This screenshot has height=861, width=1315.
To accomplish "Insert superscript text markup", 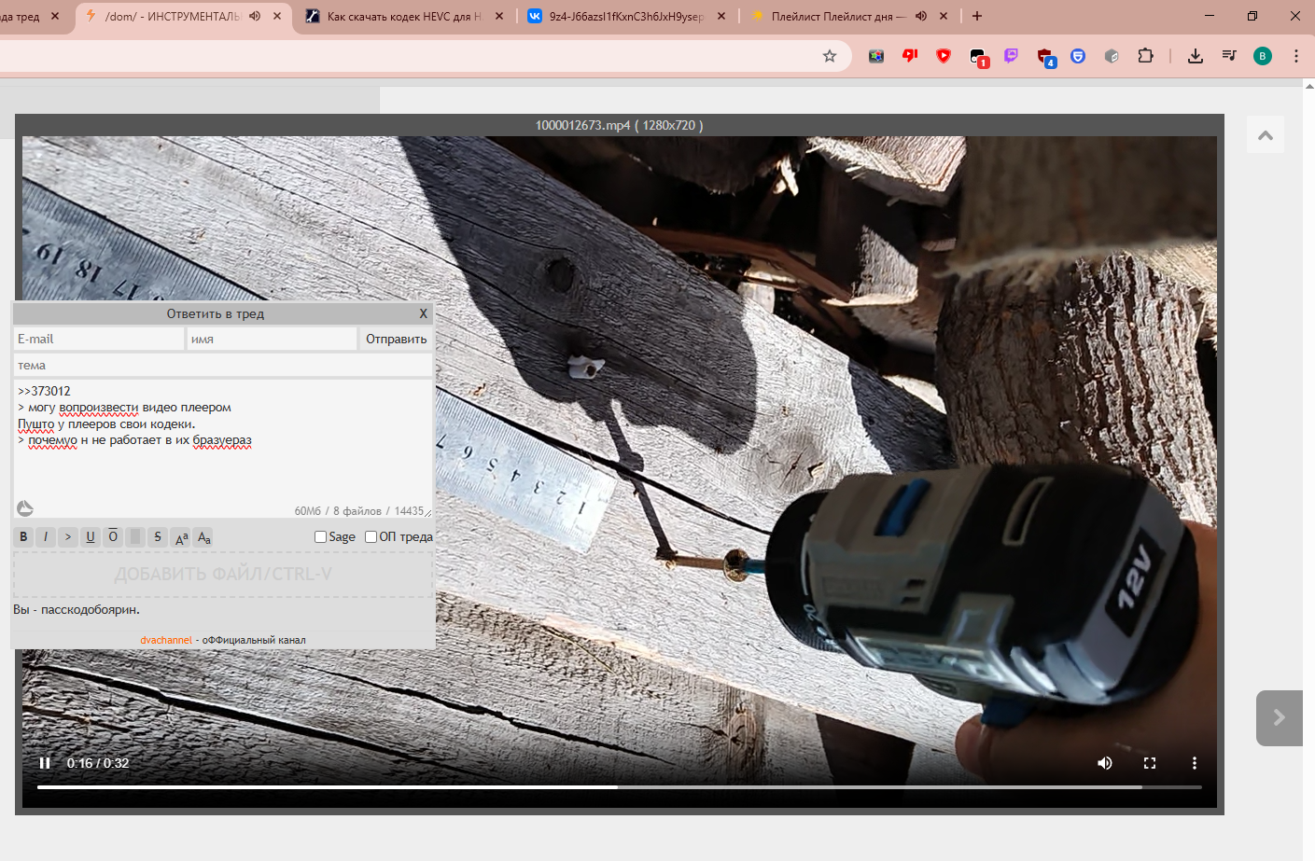I will click(x=181, y=537).
